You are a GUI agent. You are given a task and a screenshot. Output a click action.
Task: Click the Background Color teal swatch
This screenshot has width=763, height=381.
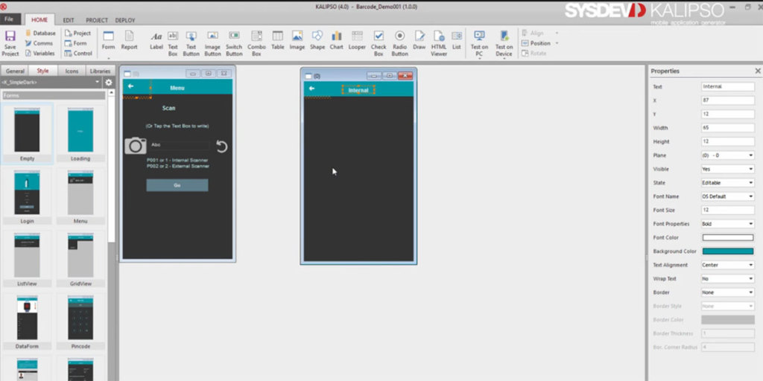click(727, 252)
